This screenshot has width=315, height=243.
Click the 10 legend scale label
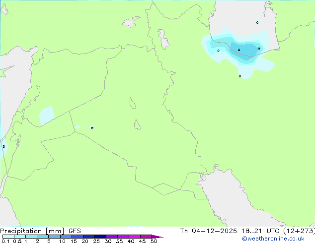point(62,241)
